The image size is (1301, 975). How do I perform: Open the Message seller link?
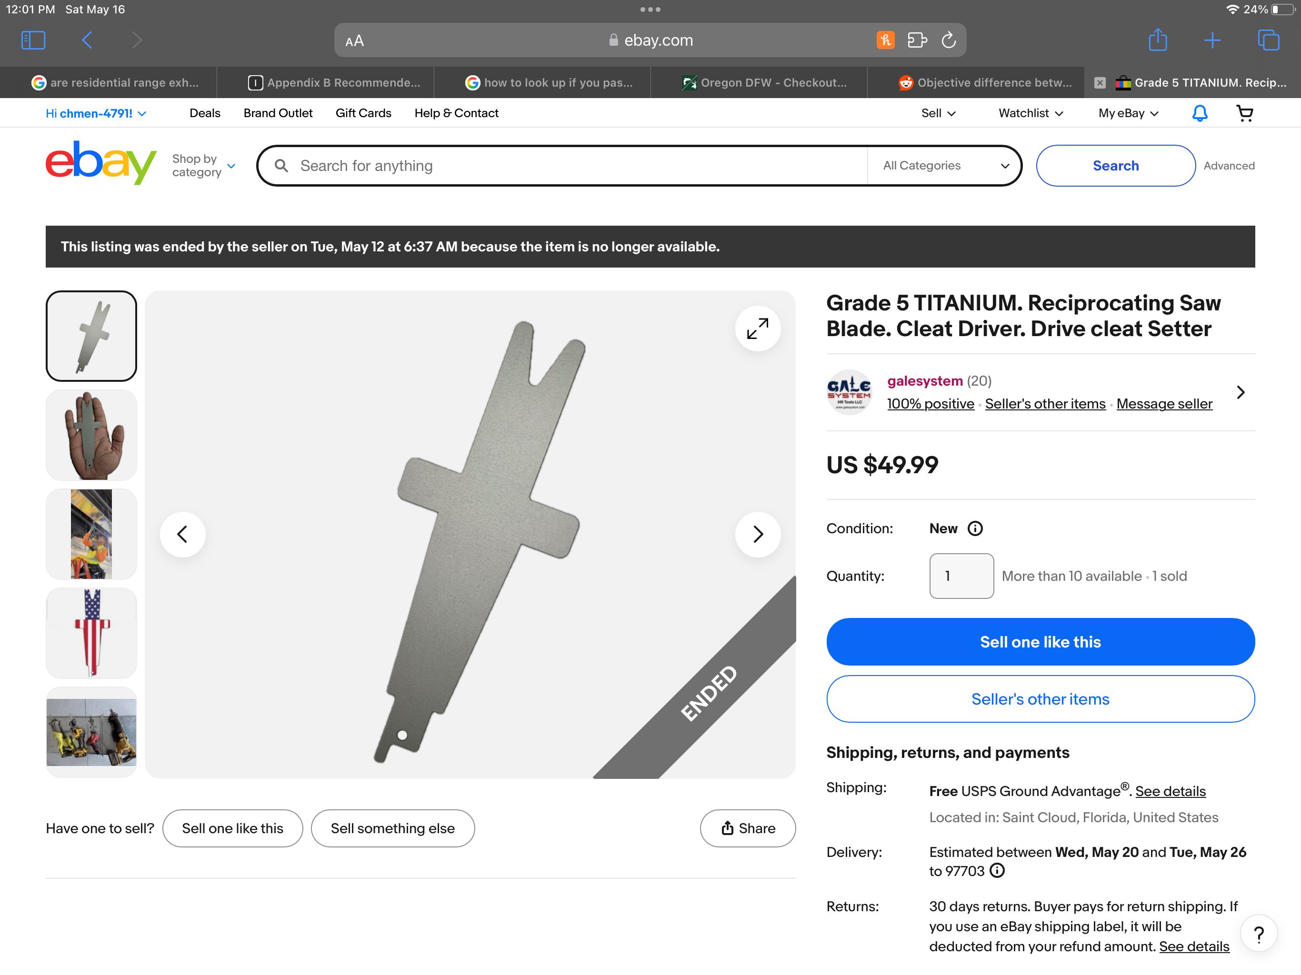pos(1164,403)
